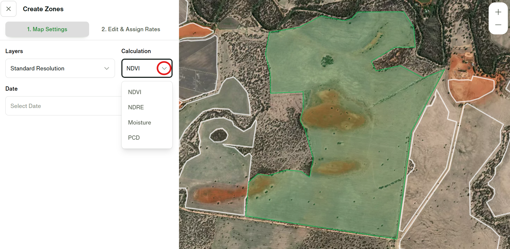Go to Edit & Assign Rates tab
This screenshot has height=249, width=510.
[x=131, y=29]
